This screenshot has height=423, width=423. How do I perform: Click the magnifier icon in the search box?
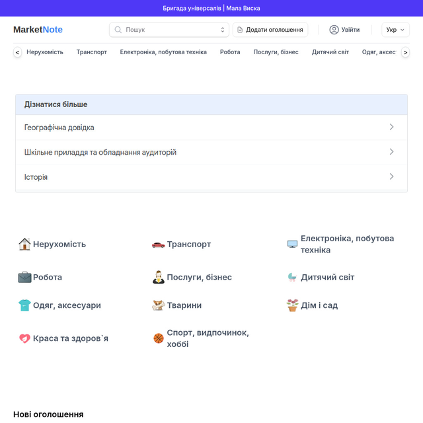click(118, 30)
